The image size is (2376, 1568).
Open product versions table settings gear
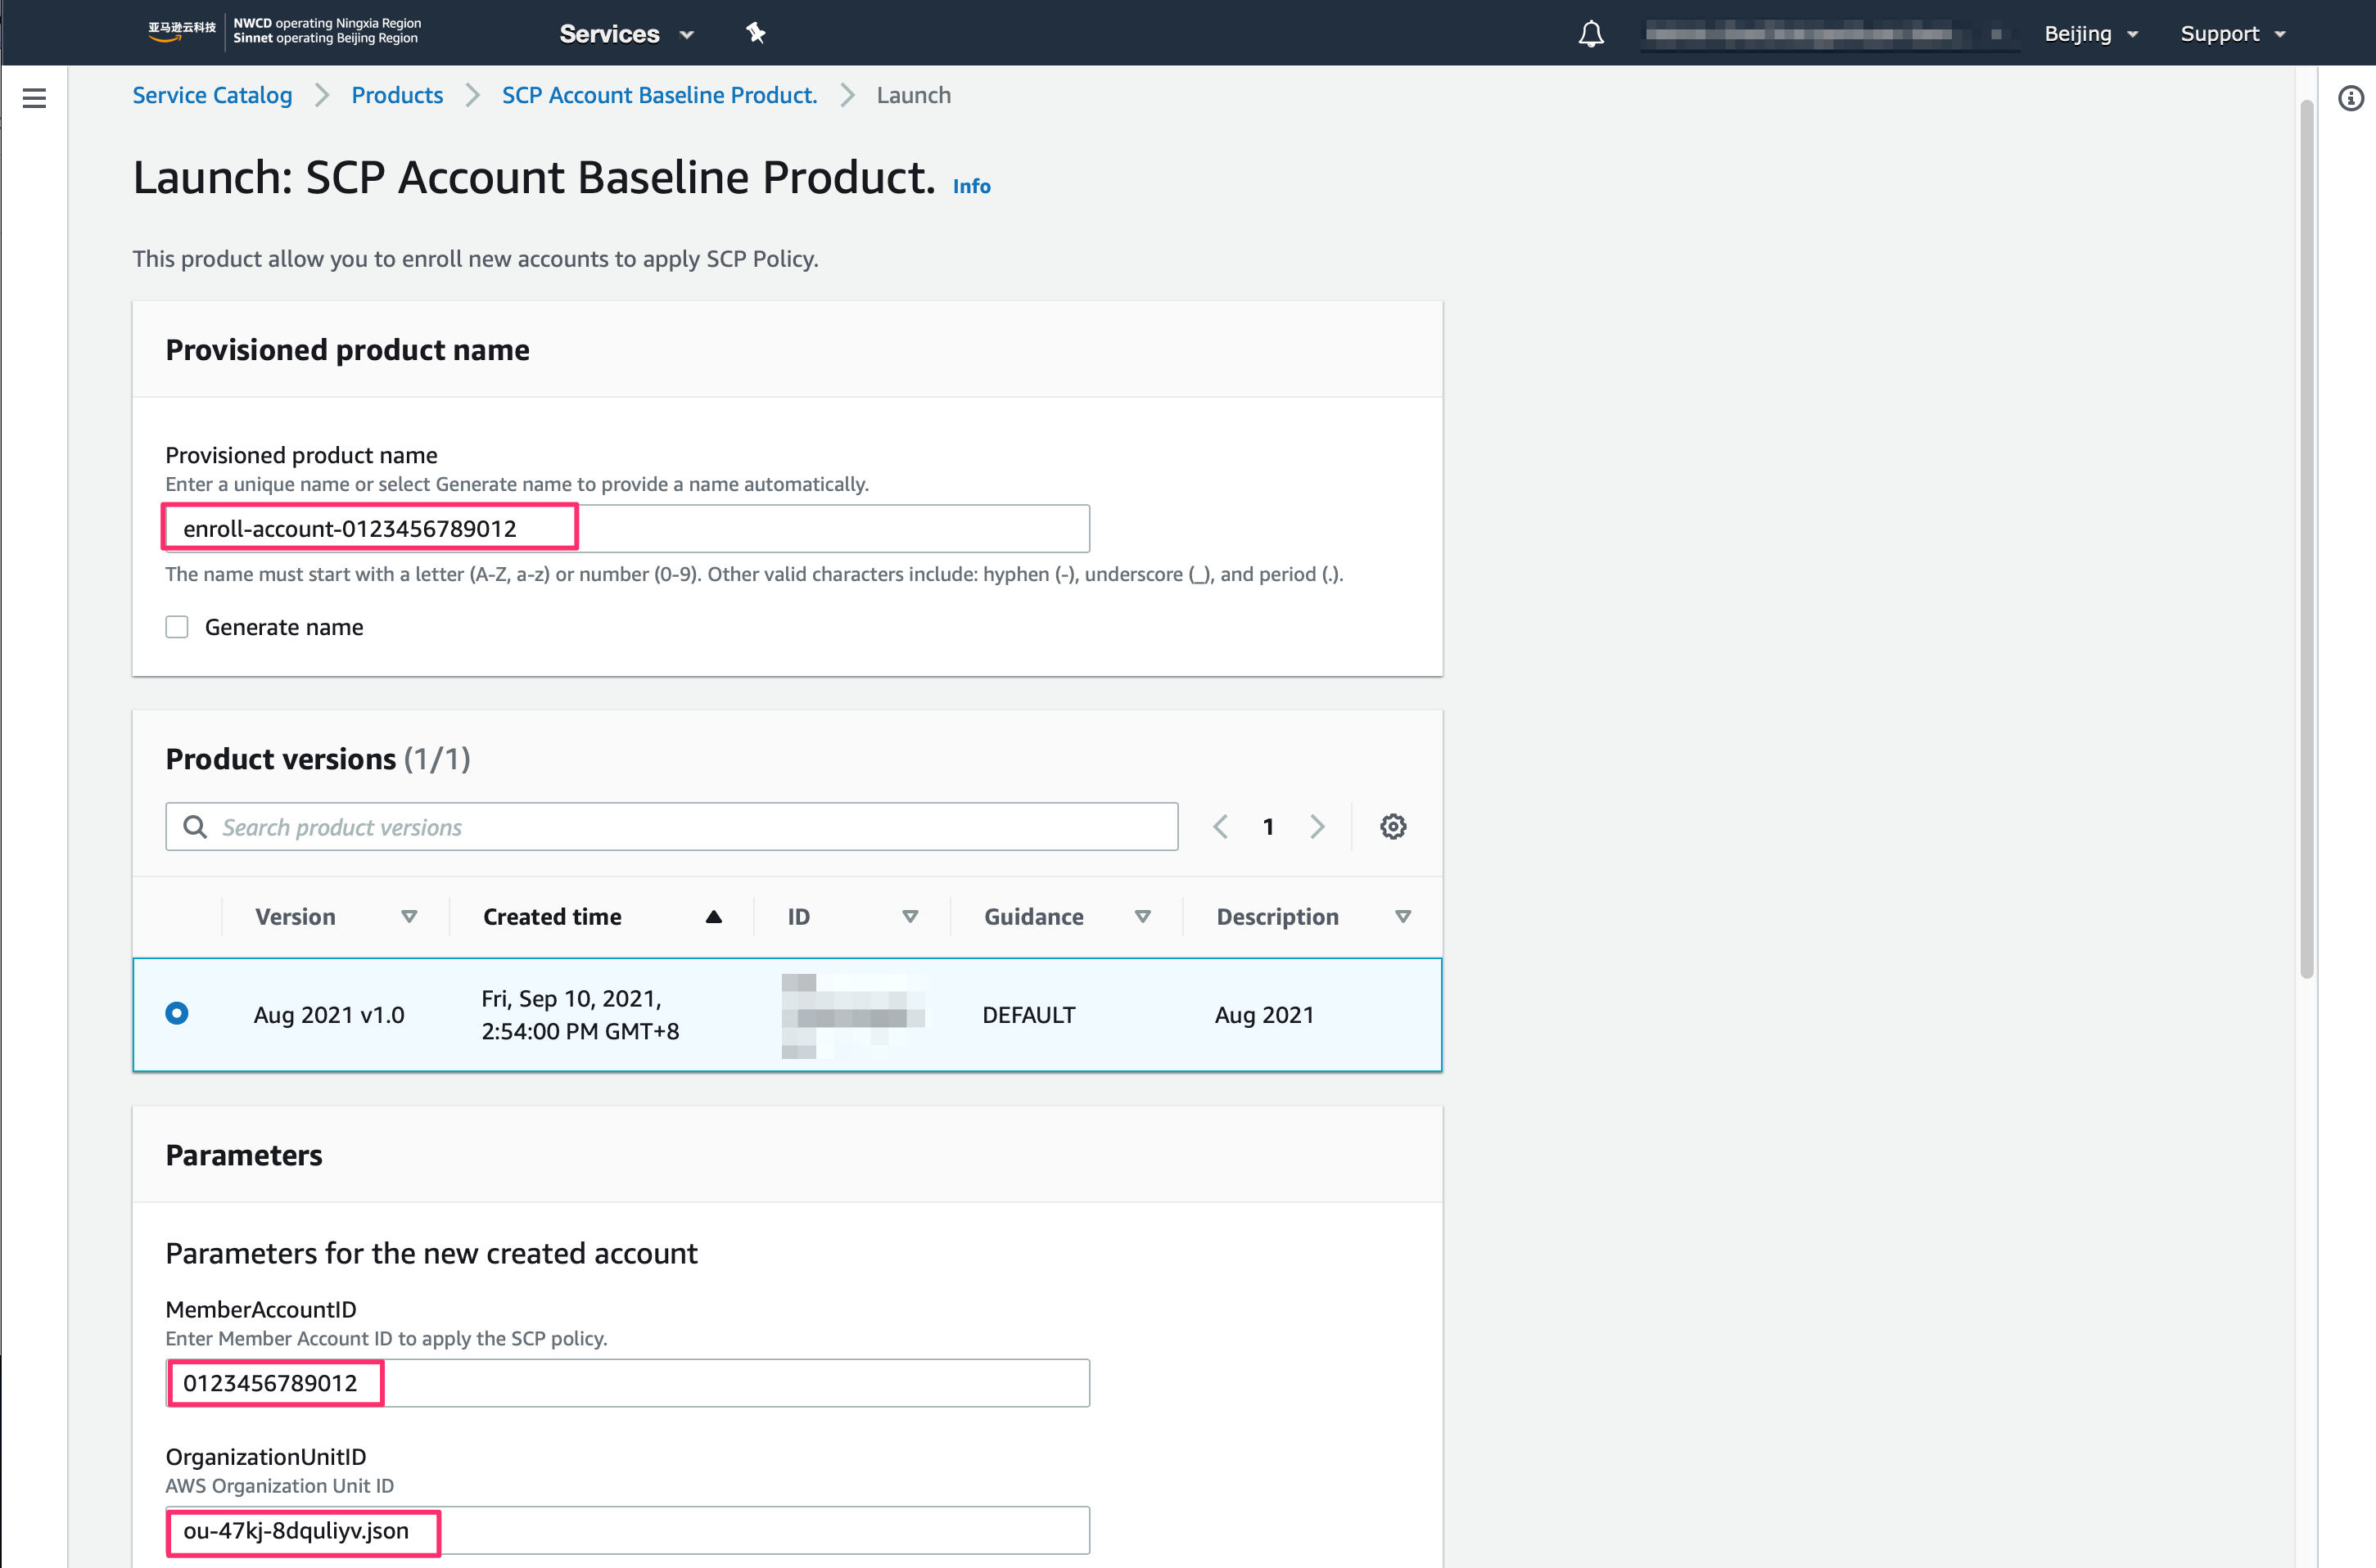[x=1393, y=827]
